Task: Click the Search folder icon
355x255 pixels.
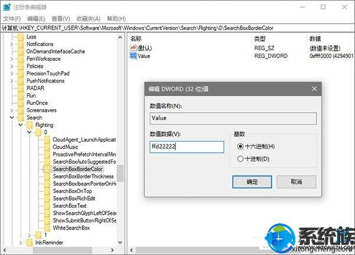Action: point(21,117)
